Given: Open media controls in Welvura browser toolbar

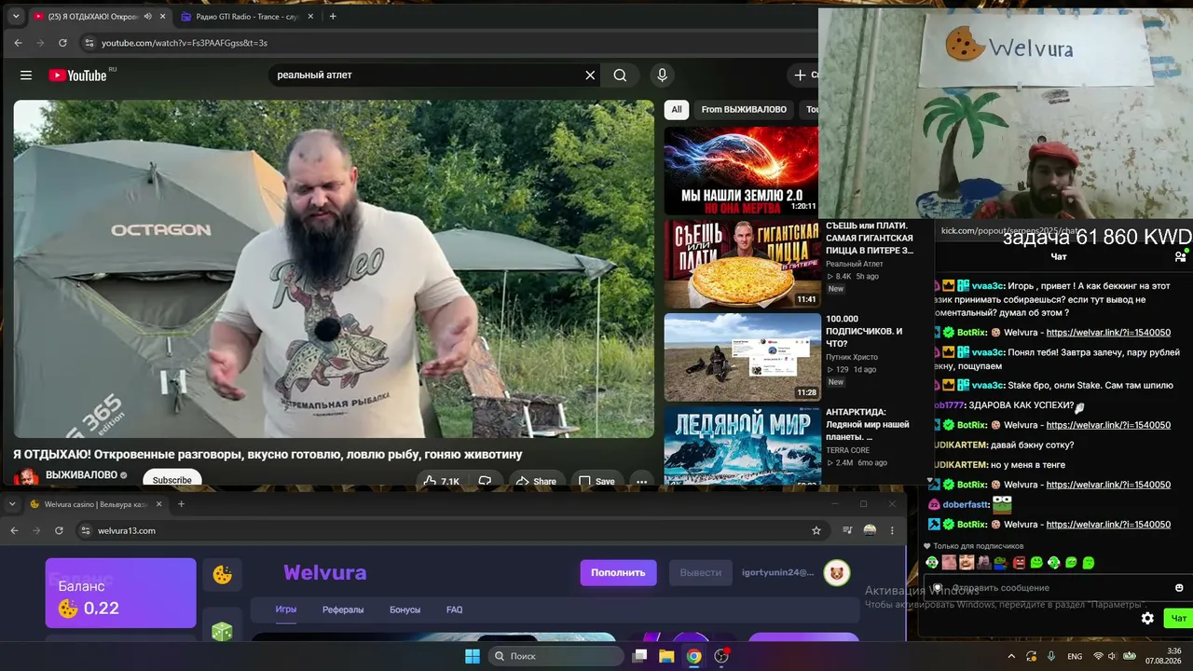Looking at the screenshot, I should tap(847, 530).
